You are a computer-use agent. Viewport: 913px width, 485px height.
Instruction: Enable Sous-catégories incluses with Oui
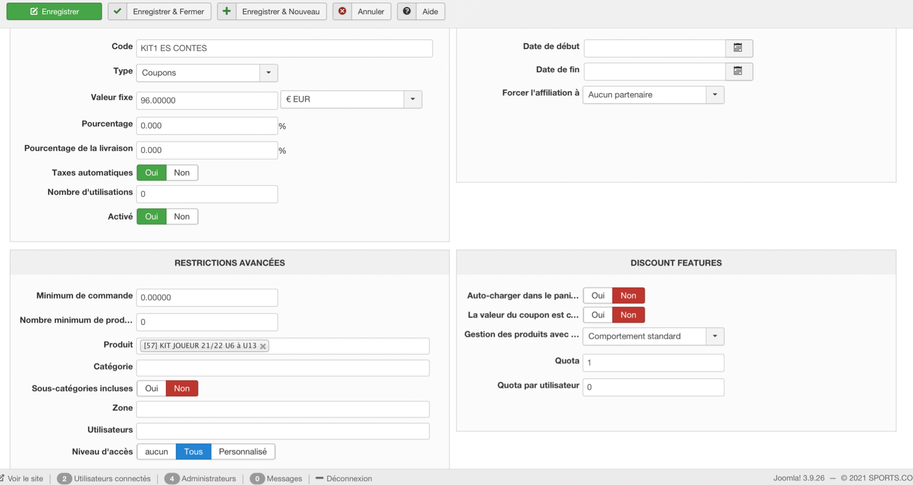click(x=152, y=388)
